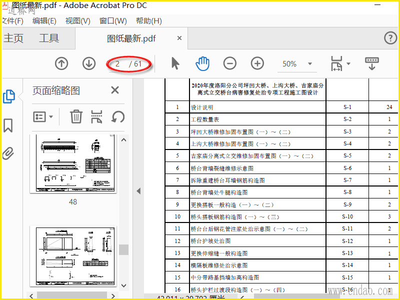The height and width of the screenshot is (300, 400).
Task: Close the 图纸最新.pdf tab
Action: [x=179, y=38]
